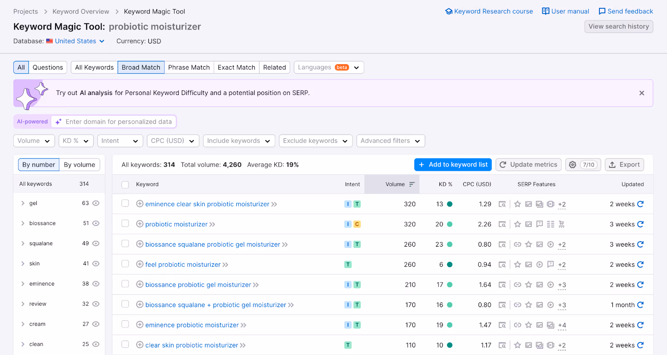Open CPC (USD) filter dropdown
Image resolution: width=667 pixels, height=355 pixels.
pos(173,141)
